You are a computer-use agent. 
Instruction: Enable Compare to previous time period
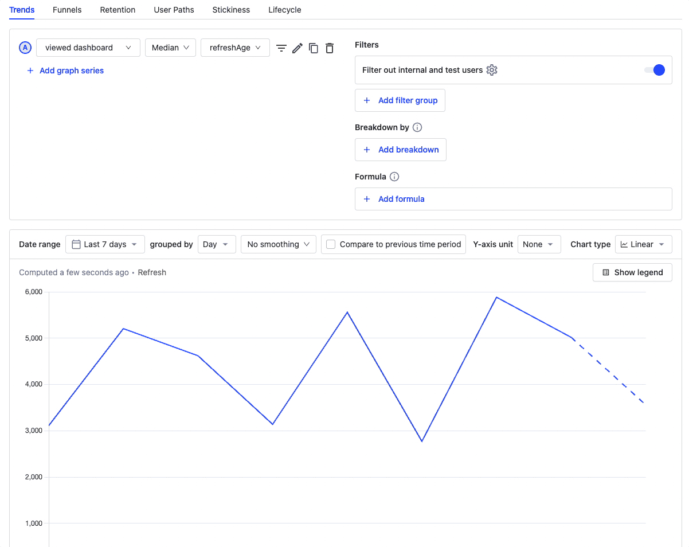coord(330,244)
